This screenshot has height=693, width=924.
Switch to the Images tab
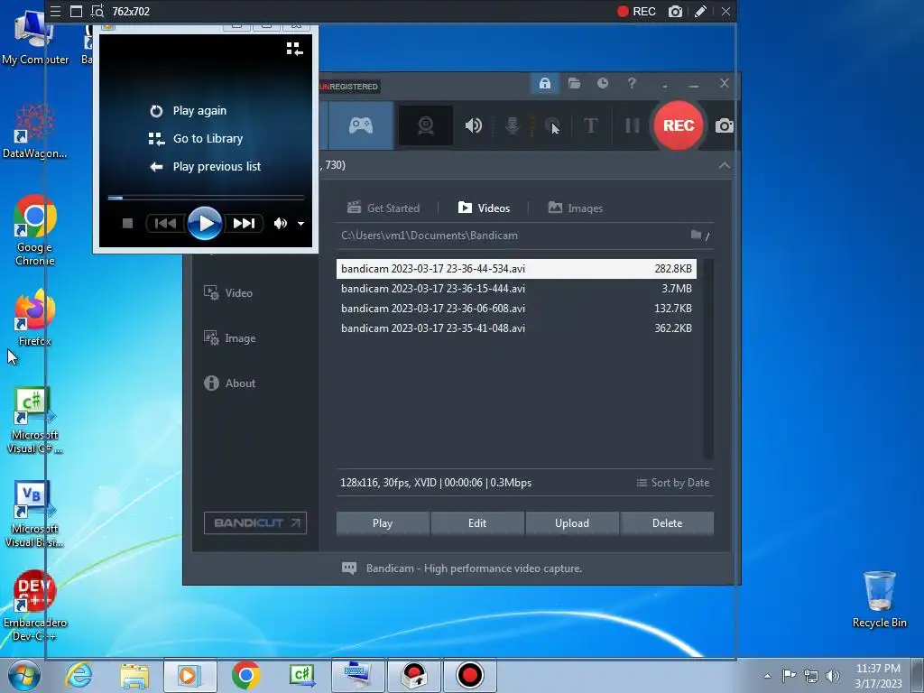click(575, 208)
